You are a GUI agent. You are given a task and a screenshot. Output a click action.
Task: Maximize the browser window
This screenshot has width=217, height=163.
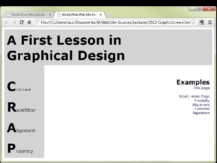pos(200,9)
